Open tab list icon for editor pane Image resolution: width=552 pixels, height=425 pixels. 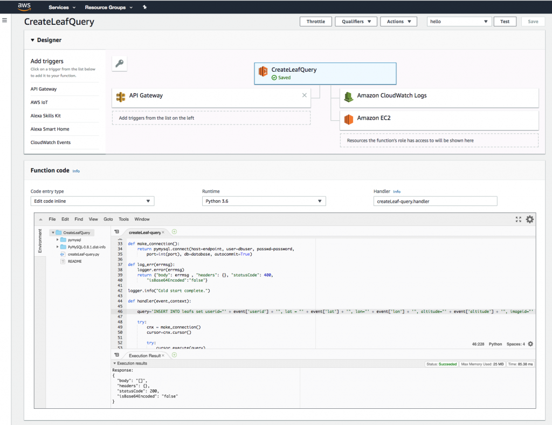117,232
